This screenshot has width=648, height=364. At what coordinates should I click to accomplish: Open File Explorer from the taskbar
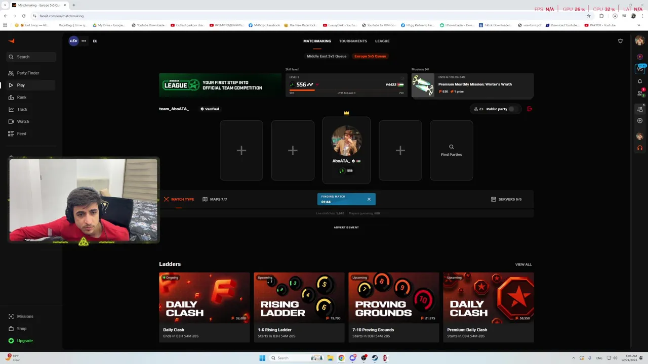(330, 358)
